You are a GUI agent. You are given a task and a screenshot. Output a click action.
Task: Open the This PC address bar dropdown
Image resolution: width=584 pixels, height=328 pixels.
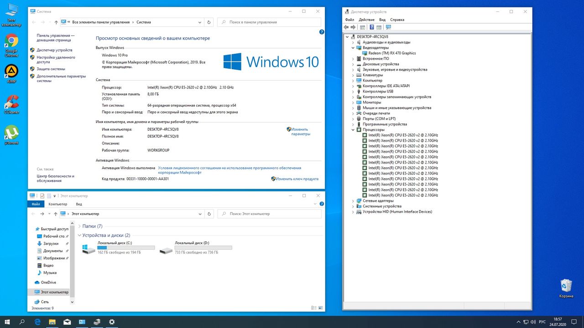click(x=200, y=214)
